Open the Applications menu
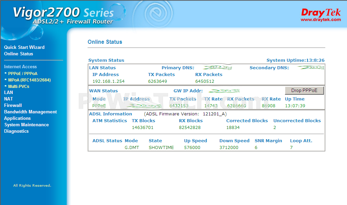 coord(17,118)
